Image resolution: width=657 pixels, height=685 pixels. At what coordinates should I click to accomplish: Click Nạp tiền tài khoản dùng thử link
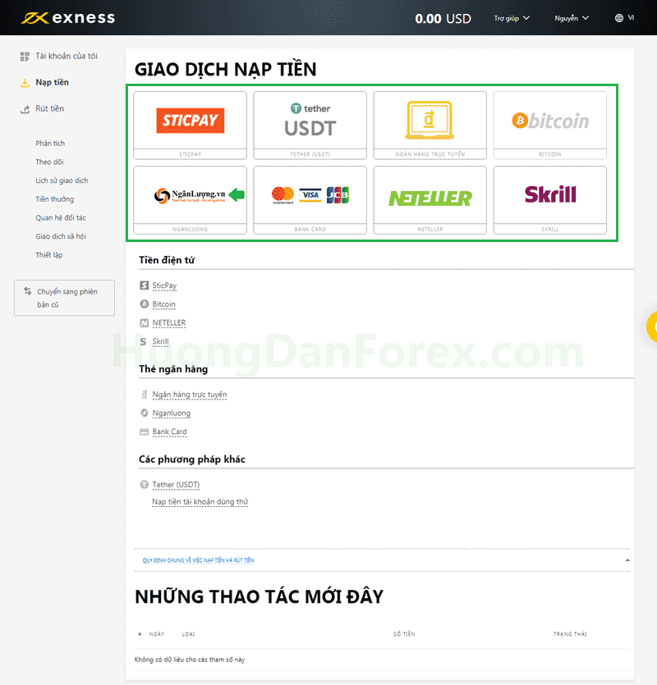(x=200, y=502)
